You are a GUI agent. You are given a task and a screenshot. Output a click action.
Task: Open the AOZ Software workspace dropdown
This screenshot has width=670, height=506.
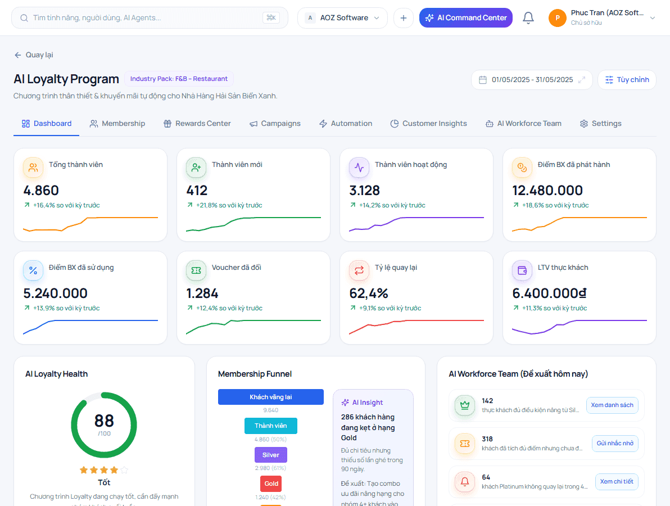(342, 18)
